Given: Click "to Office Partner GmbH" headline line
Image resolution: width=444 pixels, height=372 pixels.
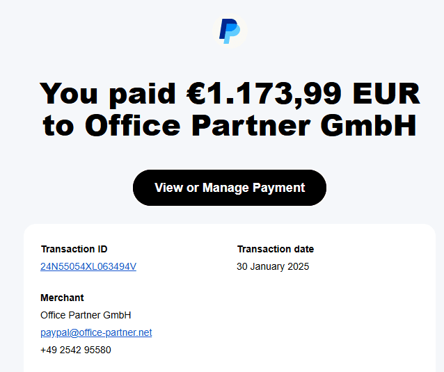Looking at the screenshot, I should click(230, 126).
